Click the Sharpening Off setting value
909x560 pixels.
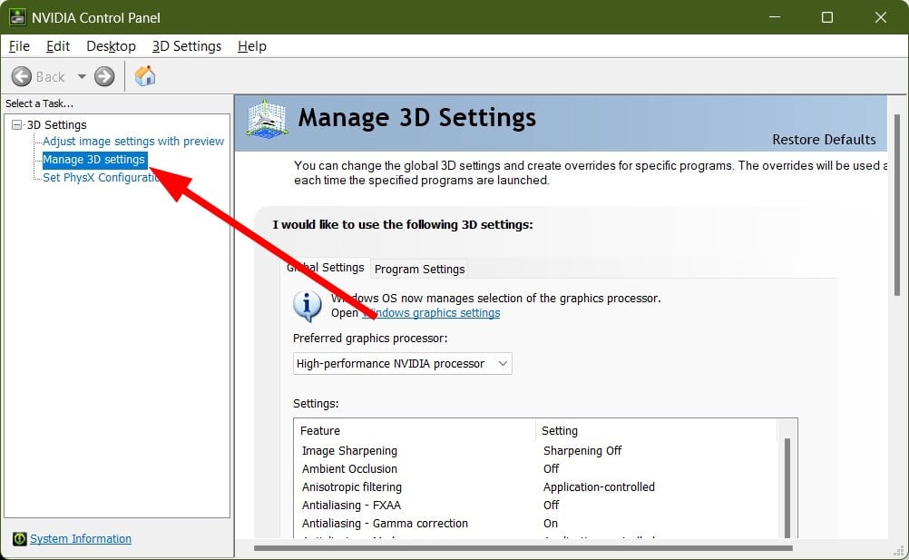click(x=582, y=451)
